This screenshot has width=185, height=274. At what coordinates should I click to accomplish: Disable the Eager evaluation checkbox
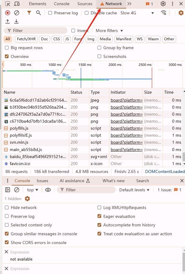point(99,216)
